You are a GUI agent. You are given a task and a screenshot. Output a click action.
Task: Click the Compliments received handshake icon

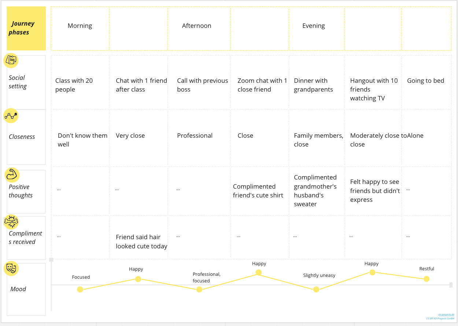[x=11, y=222]
